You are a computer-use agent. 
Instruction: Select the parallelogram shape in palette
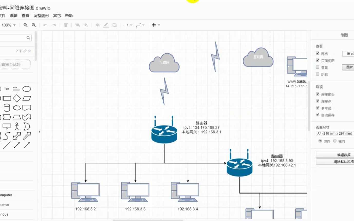27,98
